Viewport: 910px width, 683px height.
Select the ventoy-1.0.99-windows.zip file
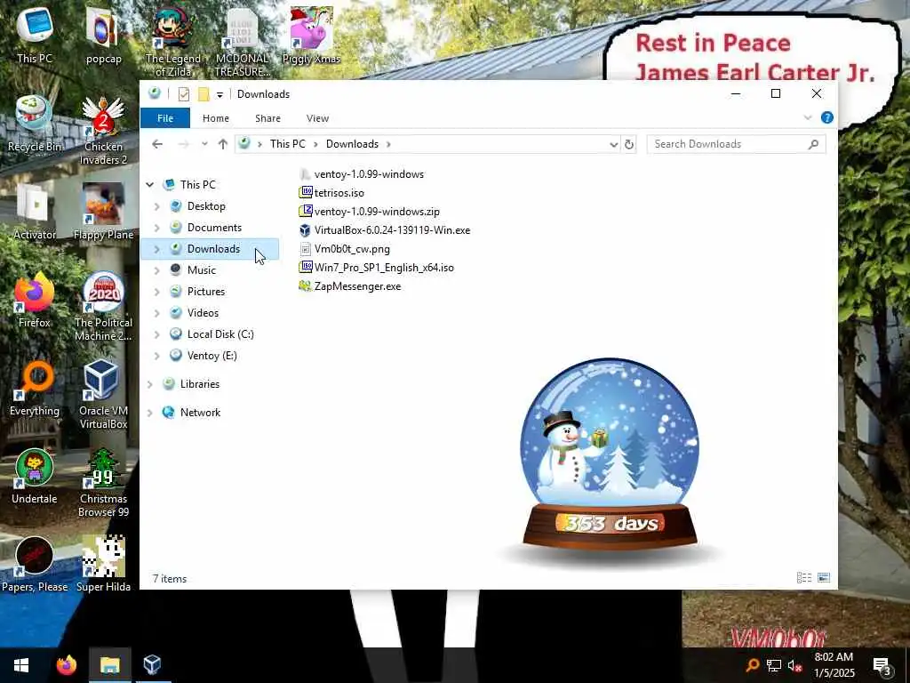pos(369,212)
